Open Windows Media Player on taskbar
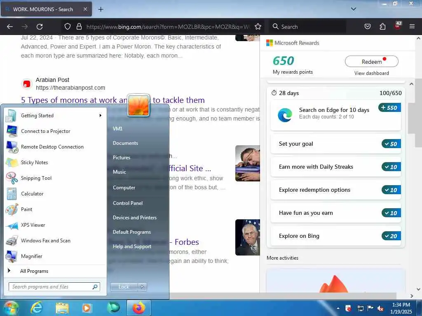422x316 pixels. pos(87,308)
